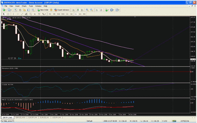Switch to USDJPY,H4 chart tab

56,117
